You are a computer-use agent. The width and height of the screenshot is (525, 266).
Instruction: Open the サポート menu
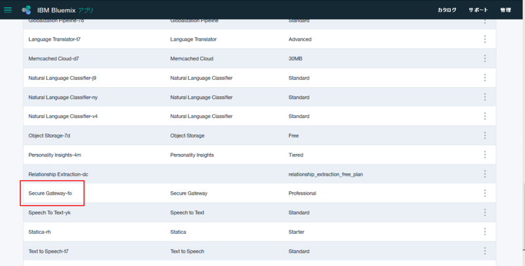coord(478,10)
